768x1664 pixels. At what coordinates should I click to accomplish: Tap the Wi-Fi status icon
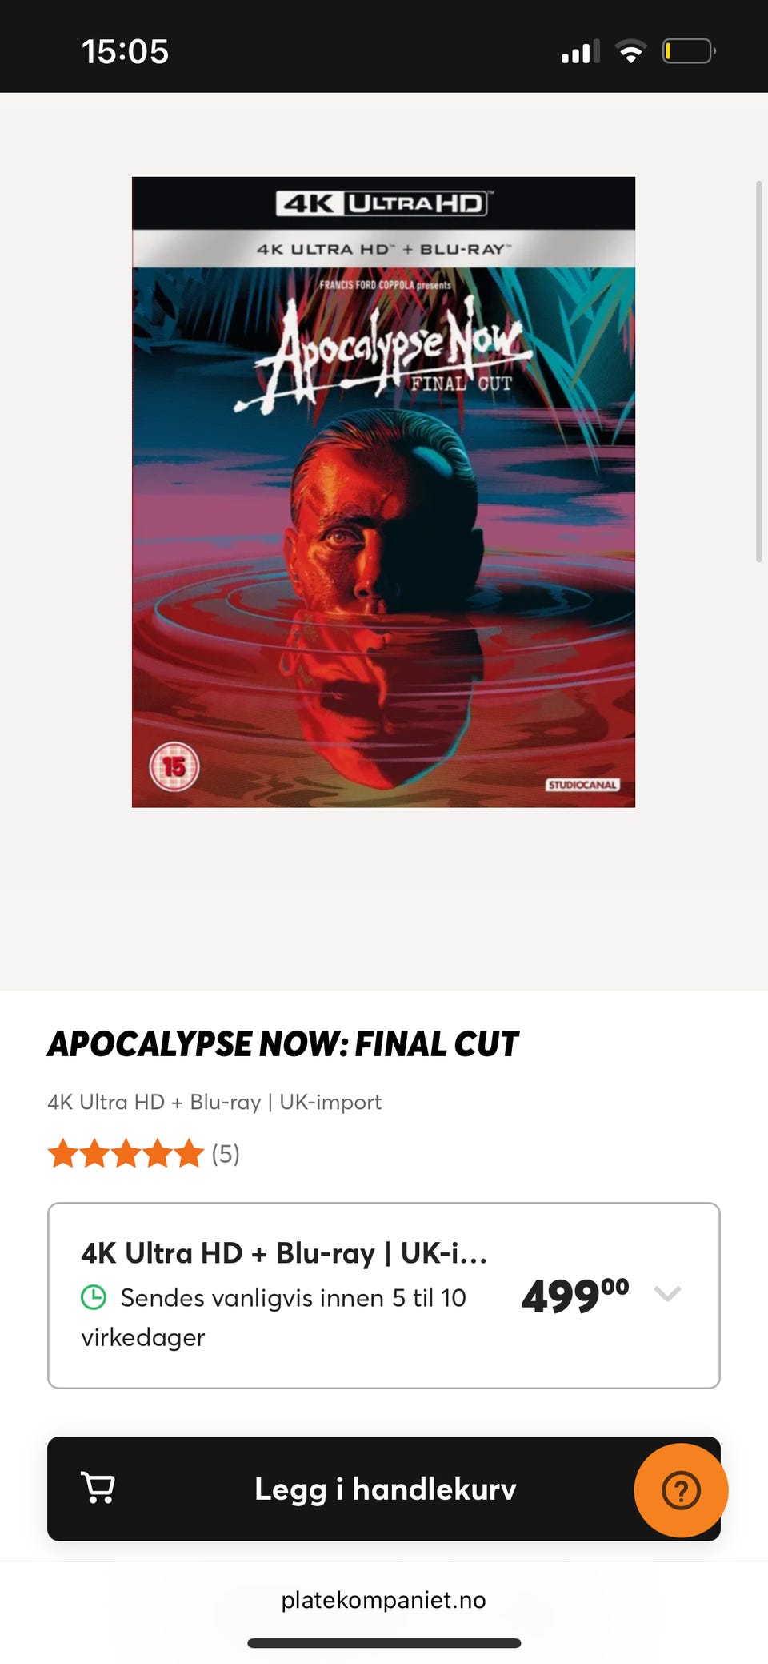pyautogui.click(x=631, y=52)
